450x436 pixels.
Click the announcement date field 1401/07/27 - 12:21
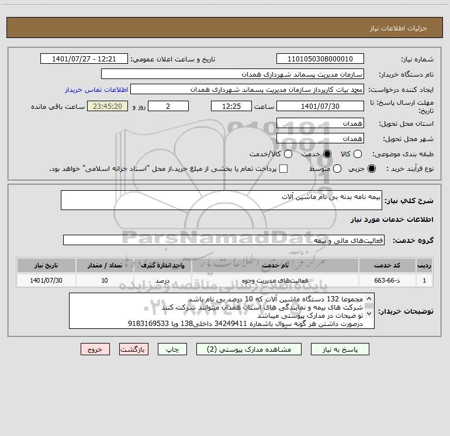coord(84,59)
